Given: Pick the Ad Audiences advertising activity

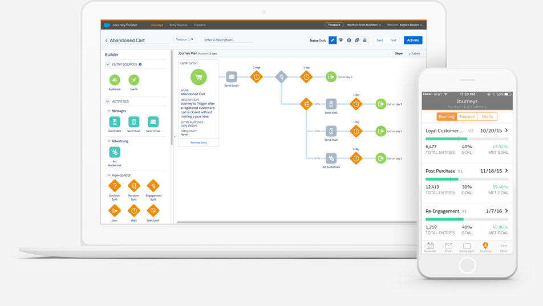Looking at the screenshot, I should tap(115, 152).
